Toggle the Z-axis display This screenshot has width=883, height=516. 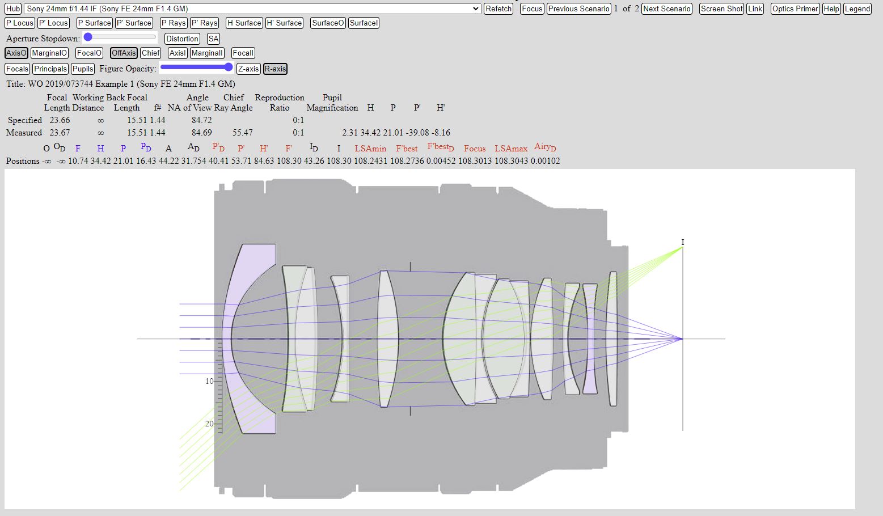[x=248, y=69]
